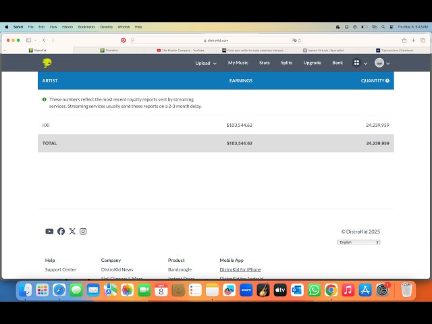432x324 pixels.
Task: Click Safari Share icon
Action: [x=404, y=40]
